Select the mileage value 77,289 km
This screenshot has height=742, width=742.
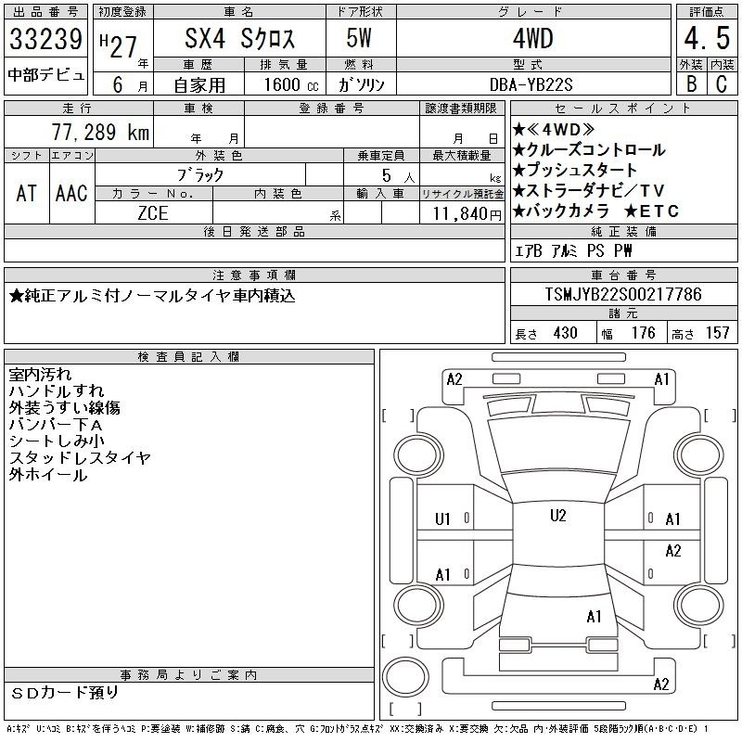pyautogui.click(x=100, y=132)
